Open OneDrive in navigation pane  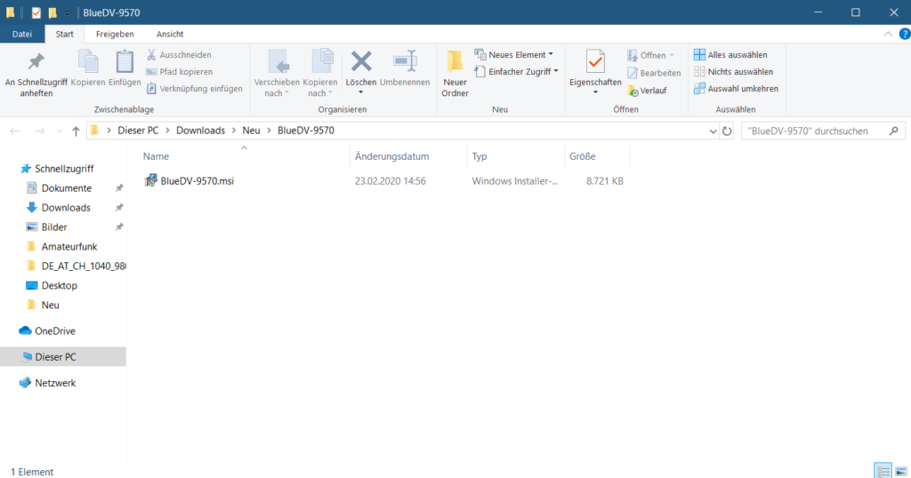click(x=54, y=331)
